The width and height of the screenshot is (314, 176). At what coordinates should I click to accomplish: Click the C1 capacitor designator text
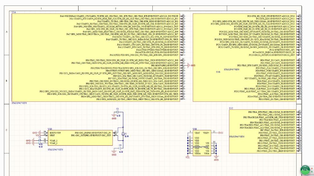[117, 109]
